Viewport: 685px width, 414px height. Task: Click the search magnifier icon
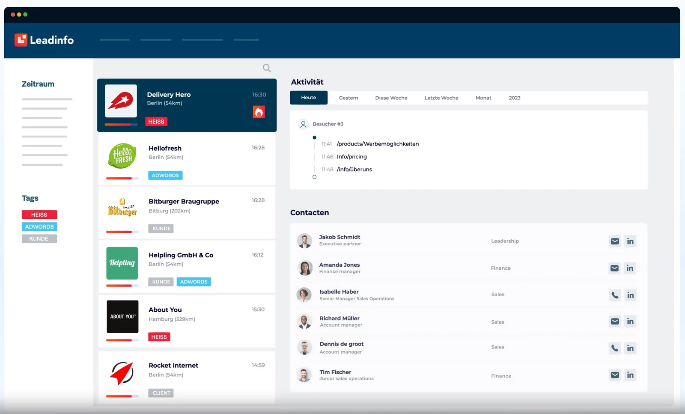coord(267,68)
